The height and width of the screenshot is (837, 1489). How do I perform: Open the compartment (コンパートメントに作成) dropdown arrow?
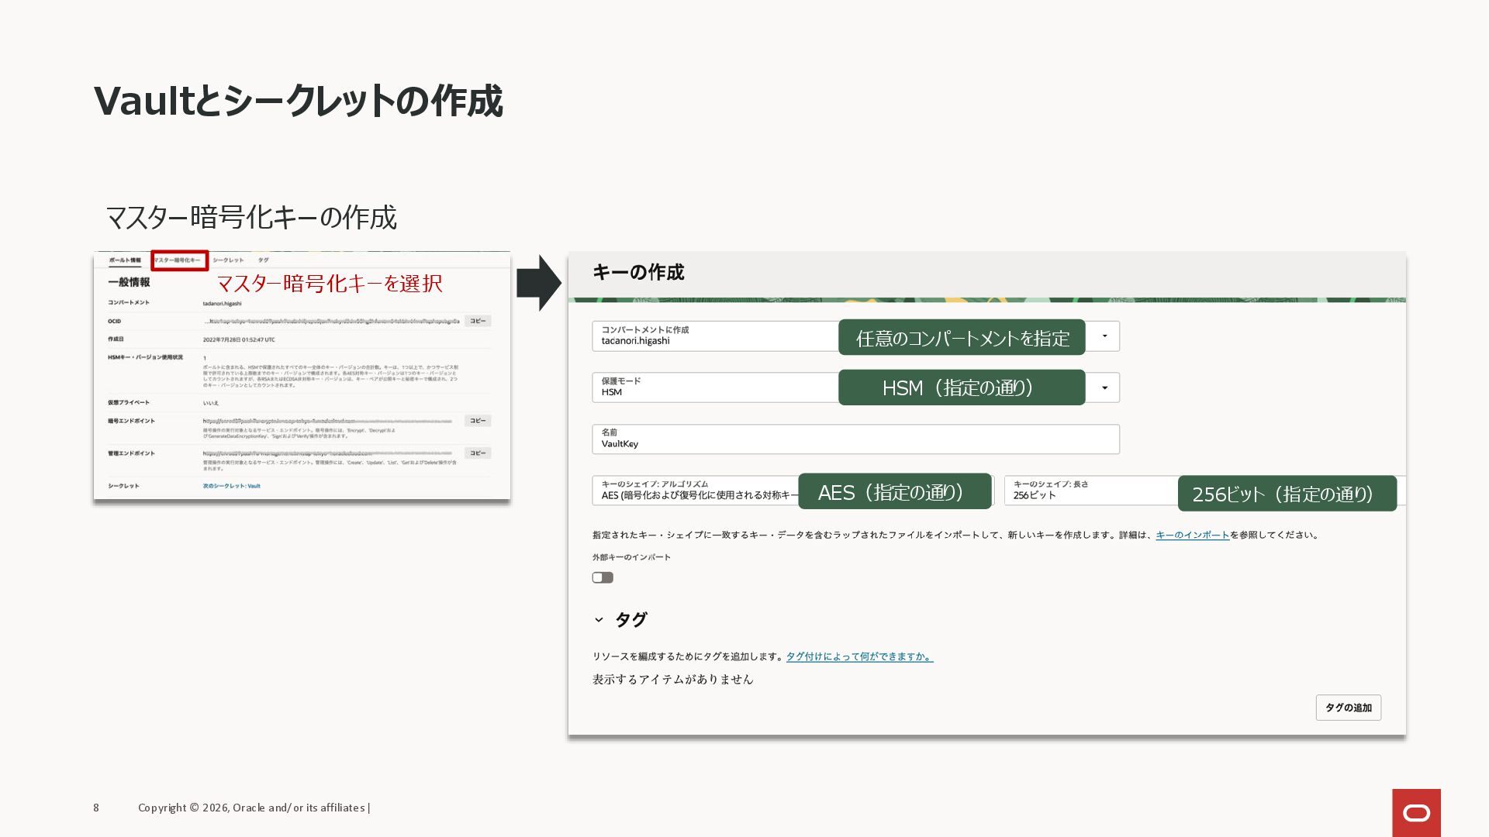(x=1104, y=336)
